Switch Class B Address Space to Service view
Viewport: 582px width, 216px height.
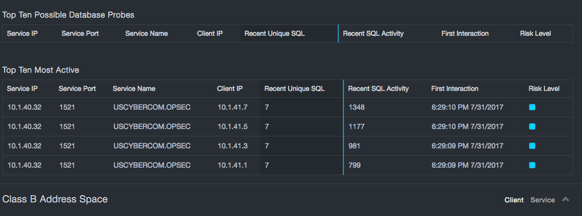tap(542, 200)
